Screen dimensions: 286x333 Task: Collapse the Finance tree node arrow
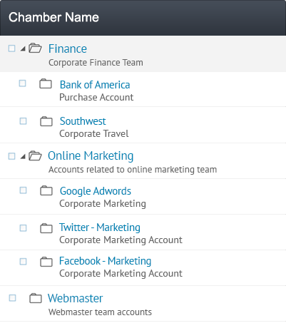(23, 48)
